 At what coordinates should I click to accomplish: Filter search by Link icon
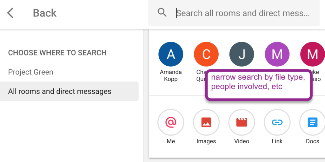tap(277, 122)
